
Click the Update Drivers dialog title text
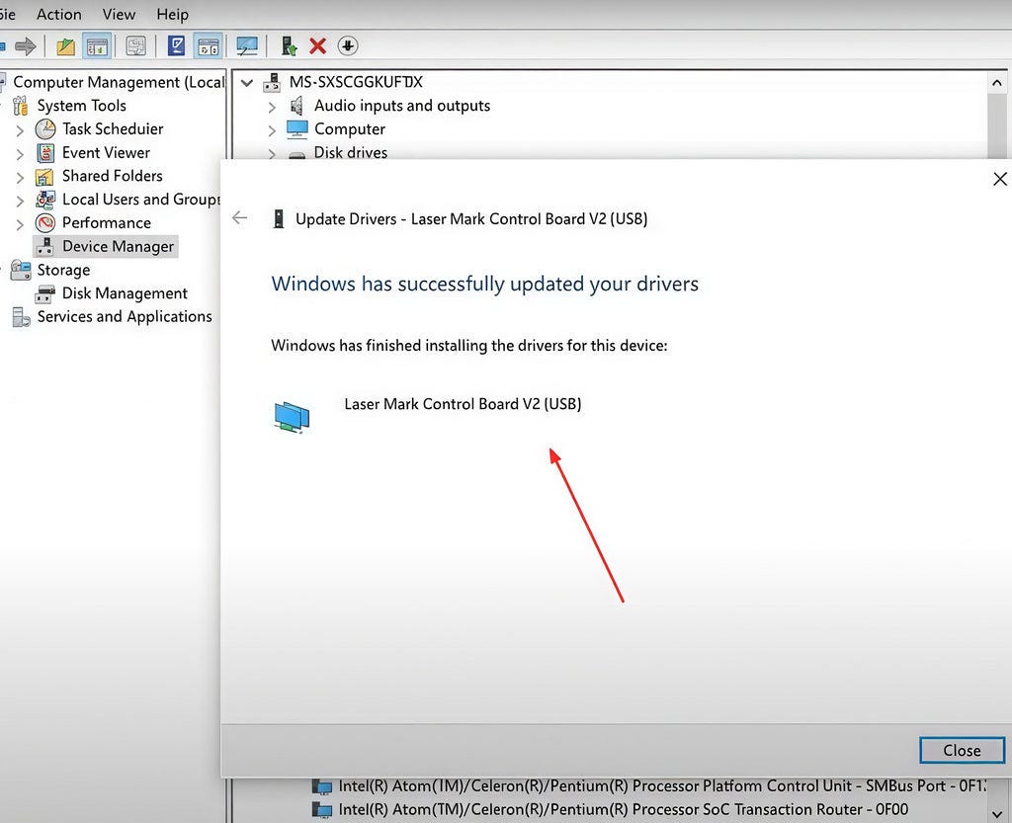coord(471,219)
